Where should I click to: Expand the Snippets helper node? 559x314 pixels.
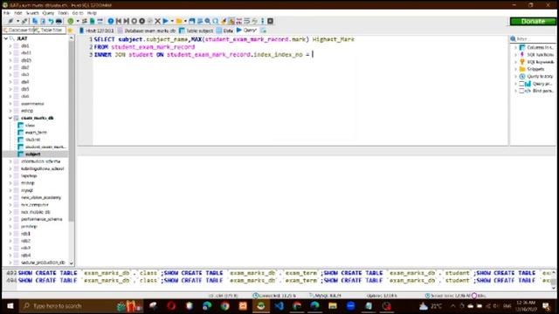click(515, 69)
